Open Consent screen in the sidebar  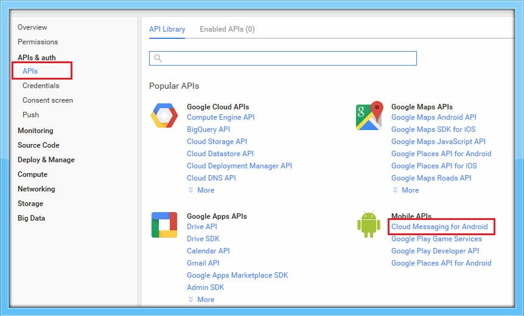point(48,100)
